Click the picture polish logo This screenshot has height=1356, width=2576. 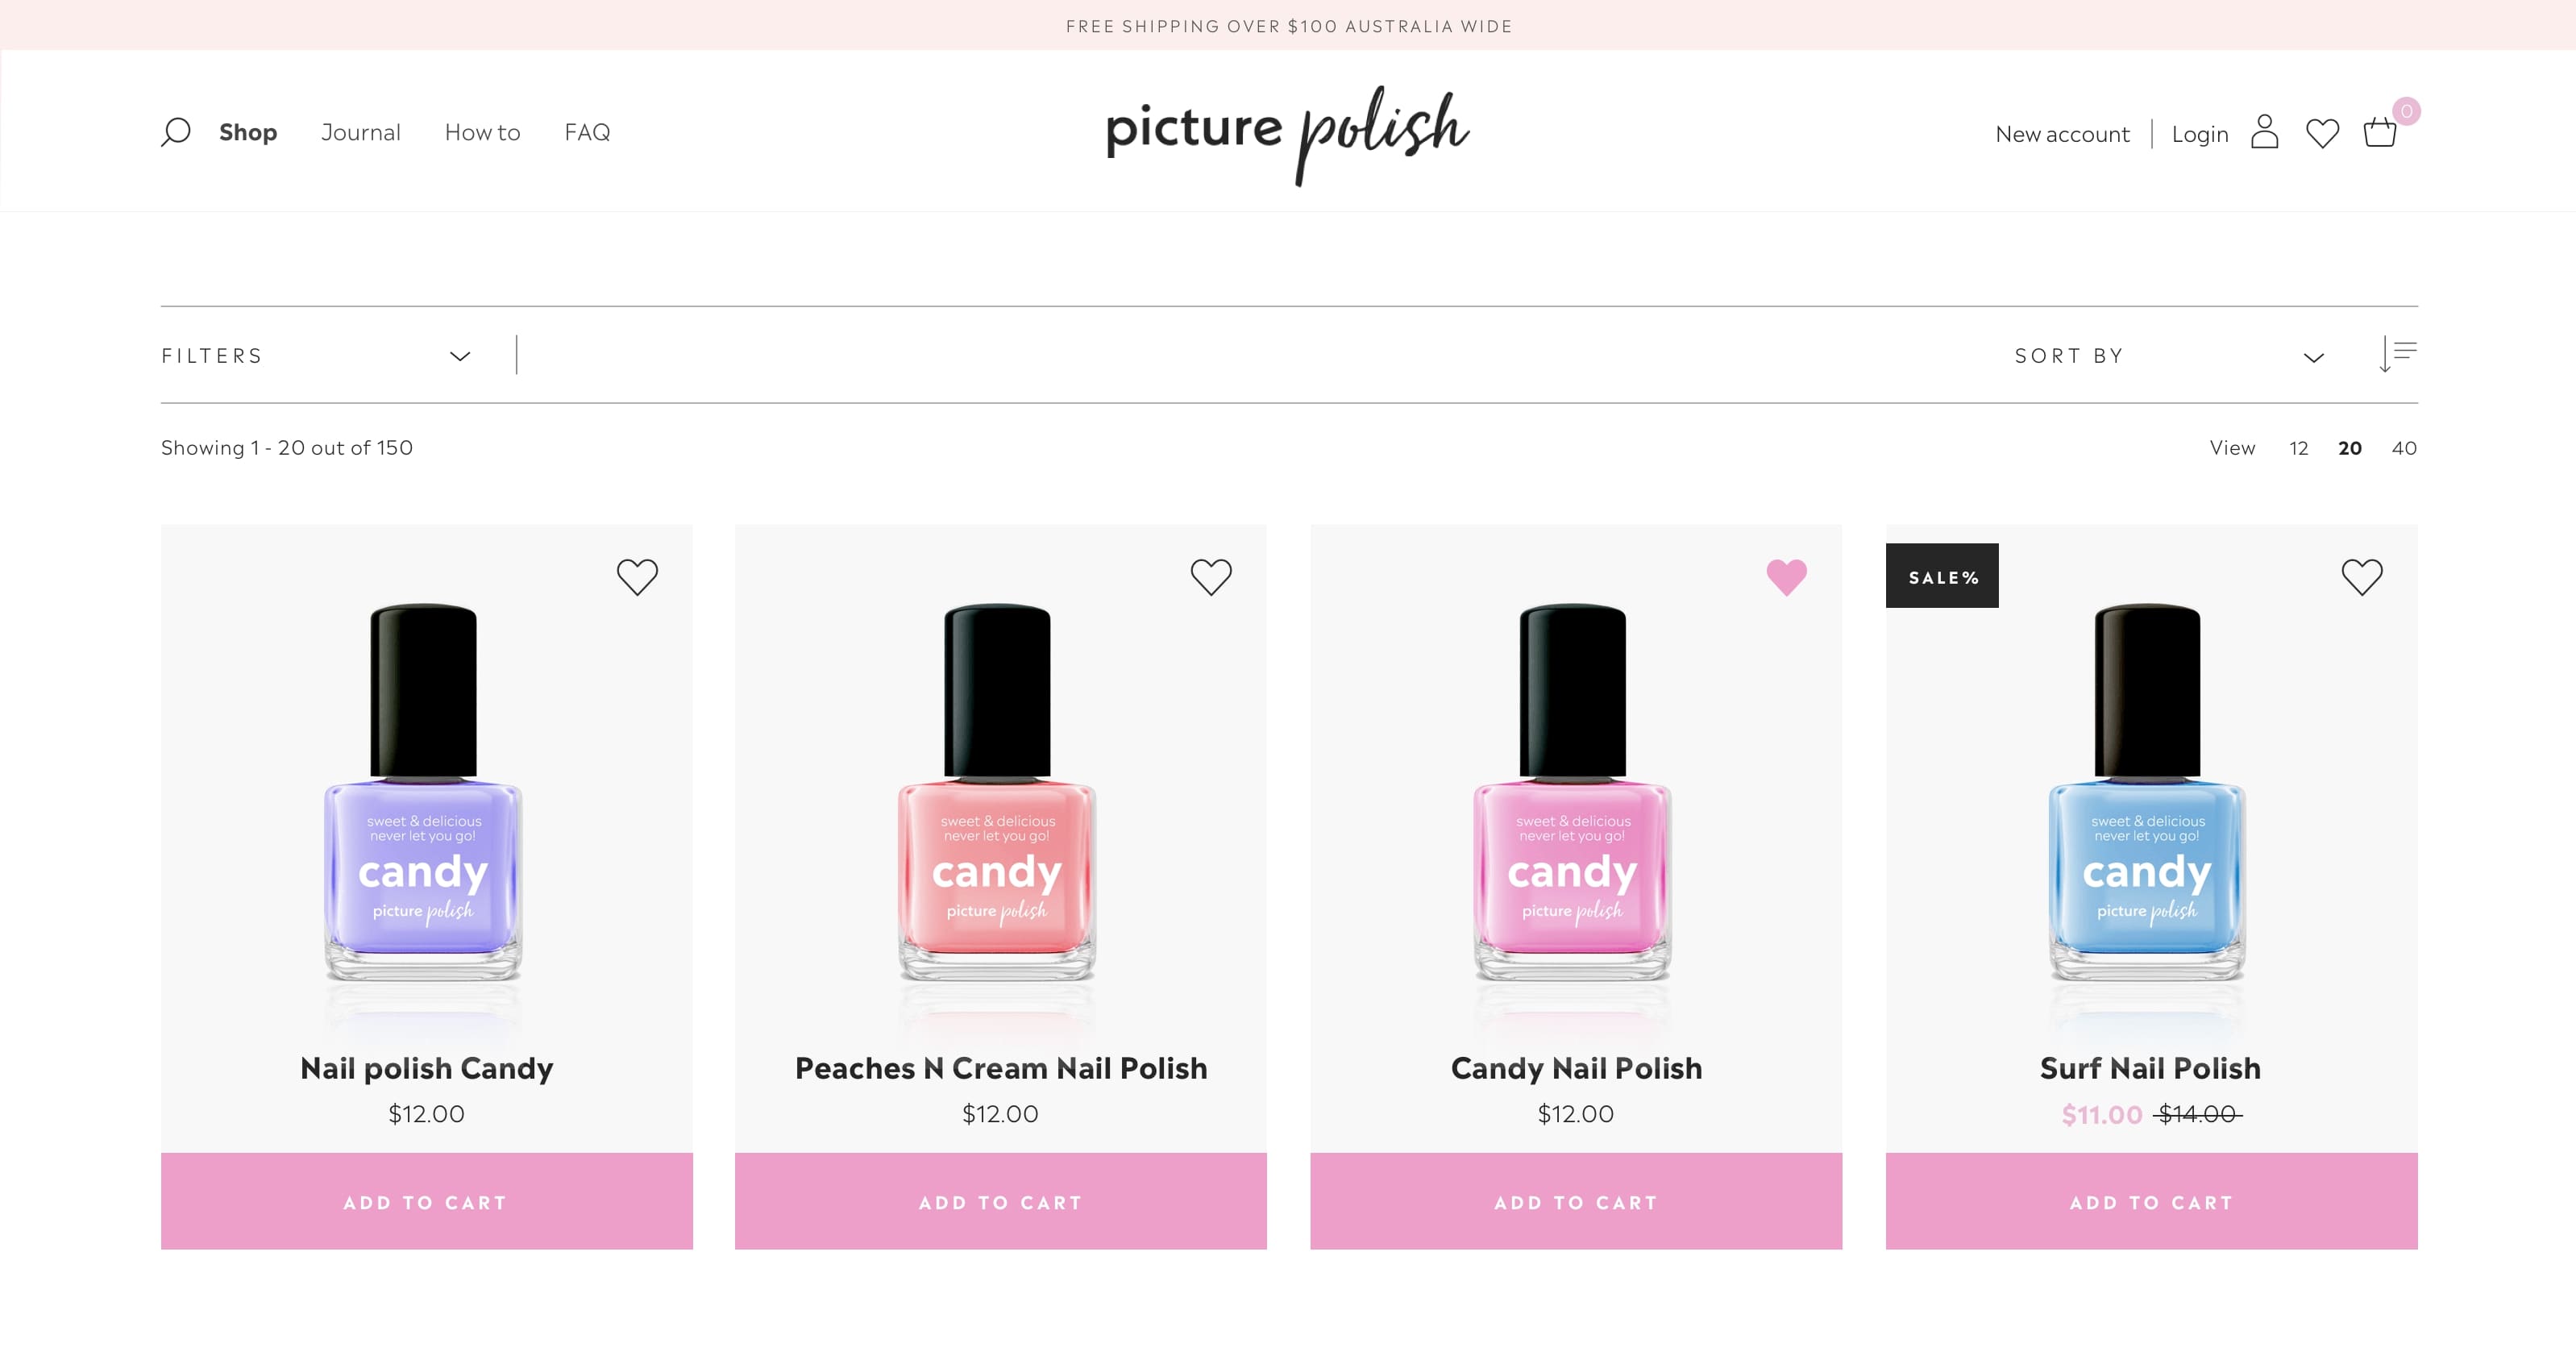click(1287, 133)
